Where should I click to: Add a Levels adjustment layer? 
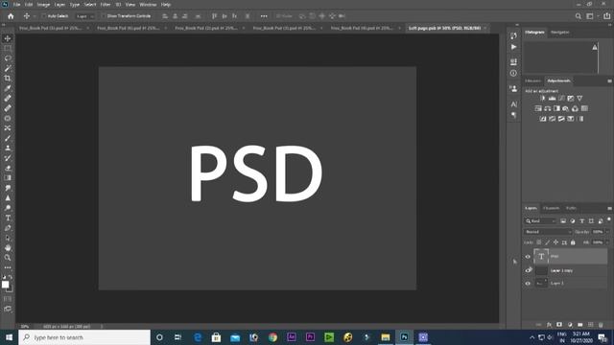pyautogui.click(x=553, y=98)
